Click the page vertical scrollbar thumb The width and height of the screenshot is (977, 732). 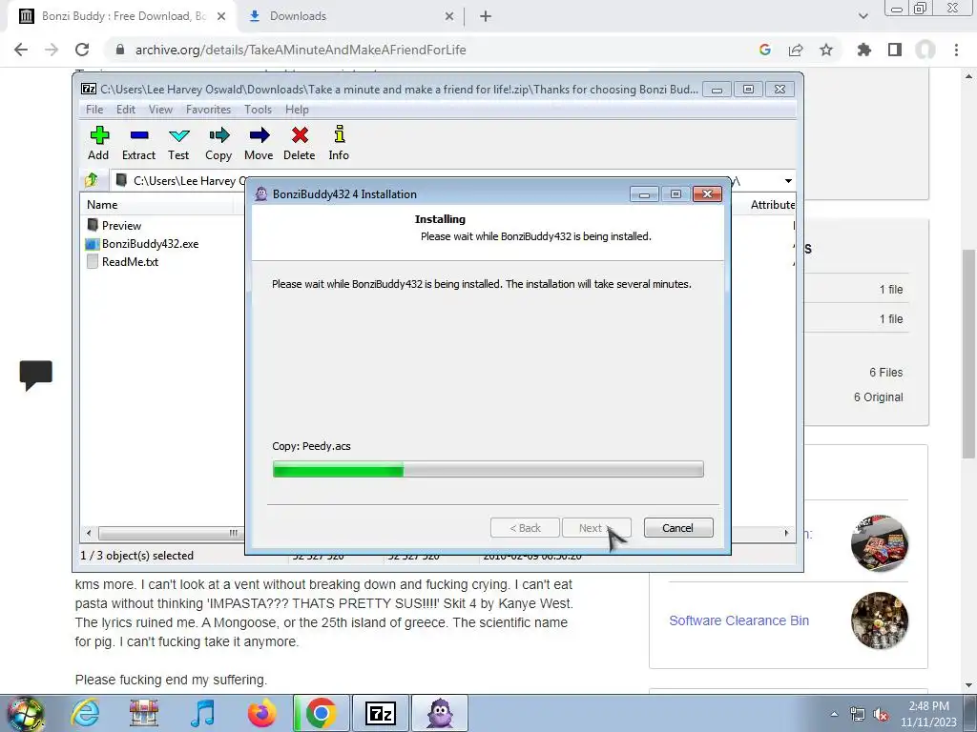click(x=968, y=354)
